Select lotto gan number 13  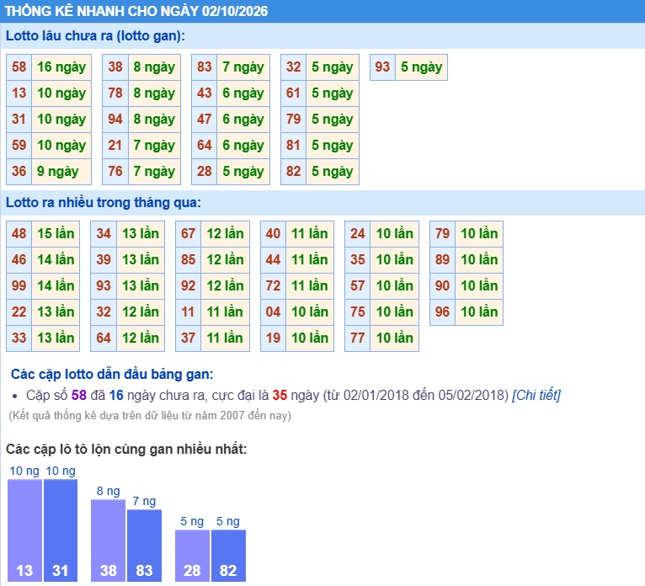pyautogui.click(x=19, y=93)
